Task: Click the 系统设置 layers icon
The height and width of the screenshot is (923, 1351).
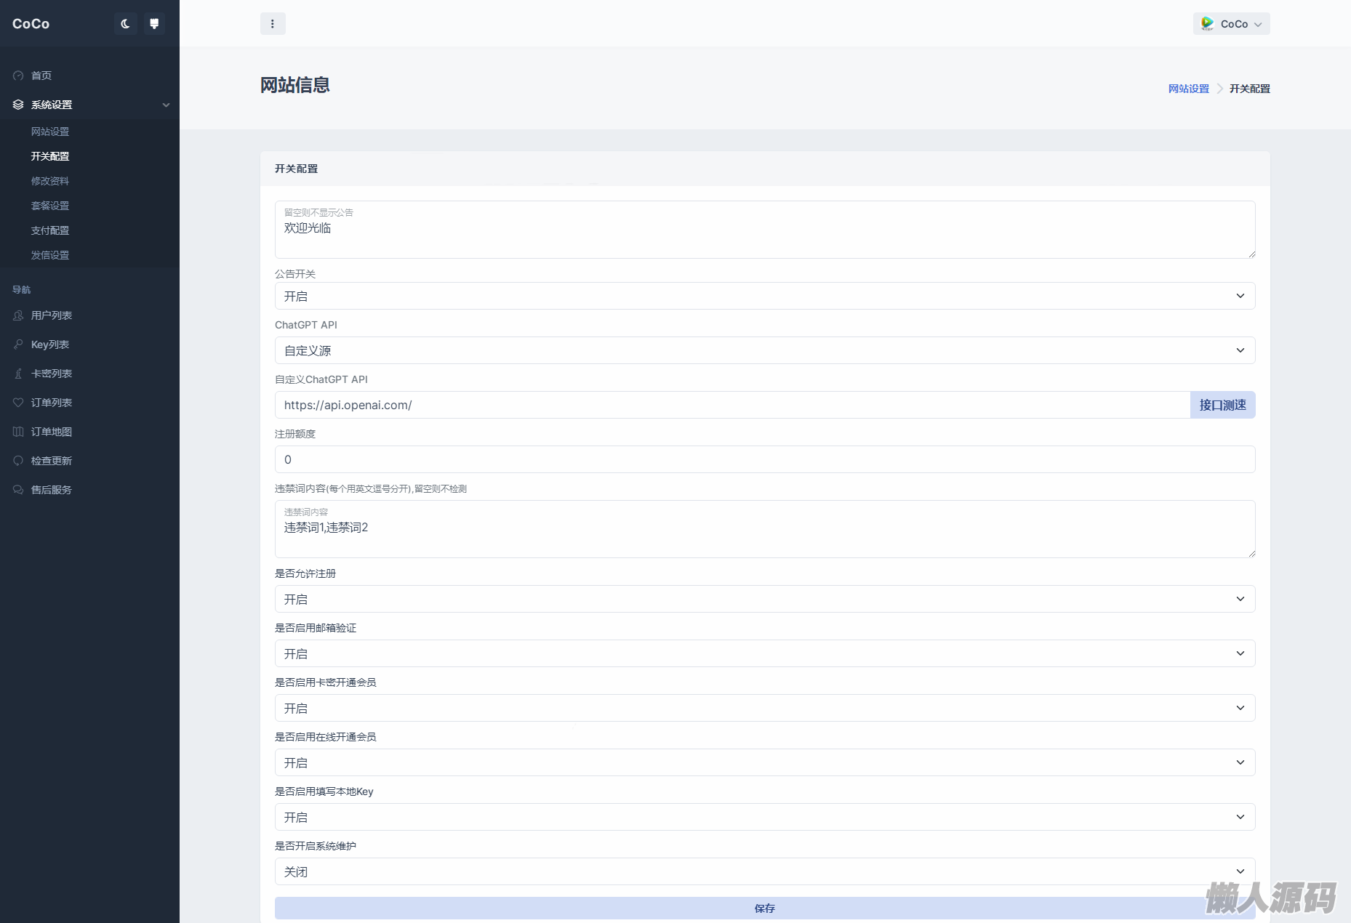Action: tap(18, 105)
